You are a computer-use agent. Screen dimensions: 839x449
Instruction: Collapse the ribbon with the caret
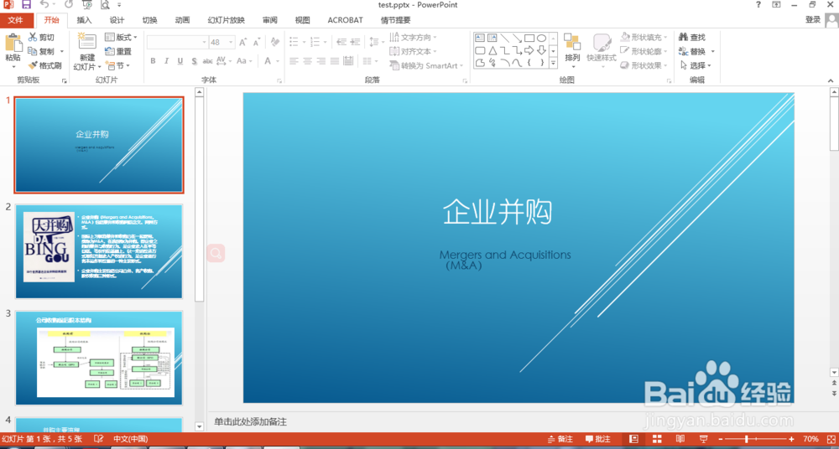click(831, 80)
